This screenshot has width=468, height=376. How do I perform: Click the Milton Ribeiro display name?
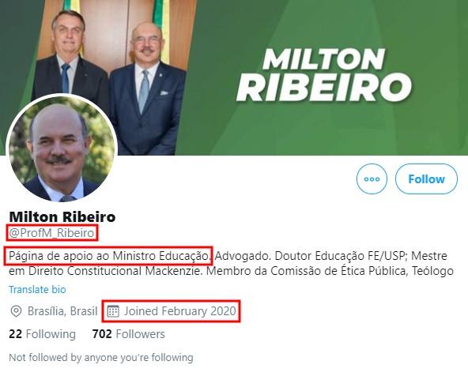click(x=62, y=216)
